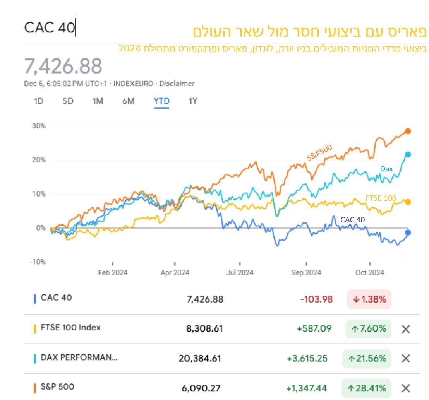
Task: Switch chart range to 1D
Action: pos(38,101)
